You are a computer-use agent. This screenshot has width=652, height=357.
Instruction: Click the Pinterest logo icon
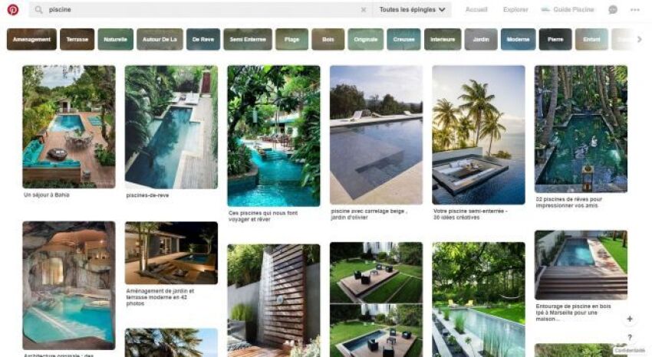(x=13, y=9)
